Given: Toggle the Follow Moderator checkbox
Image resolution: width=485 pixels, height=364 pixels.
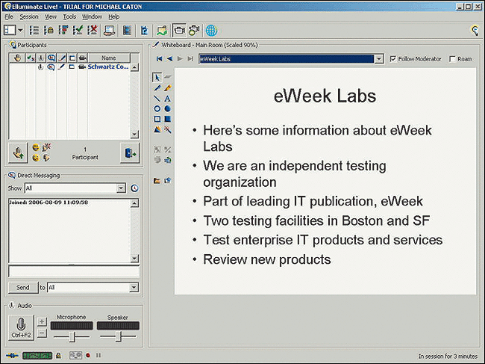Looking at the screenshot, I should coord(392,59).
